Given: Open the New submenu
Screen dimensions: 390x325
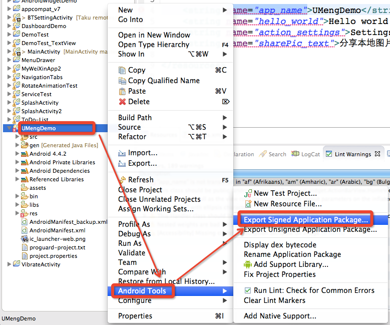Looking at the screenshot, I should click(170, 10).
